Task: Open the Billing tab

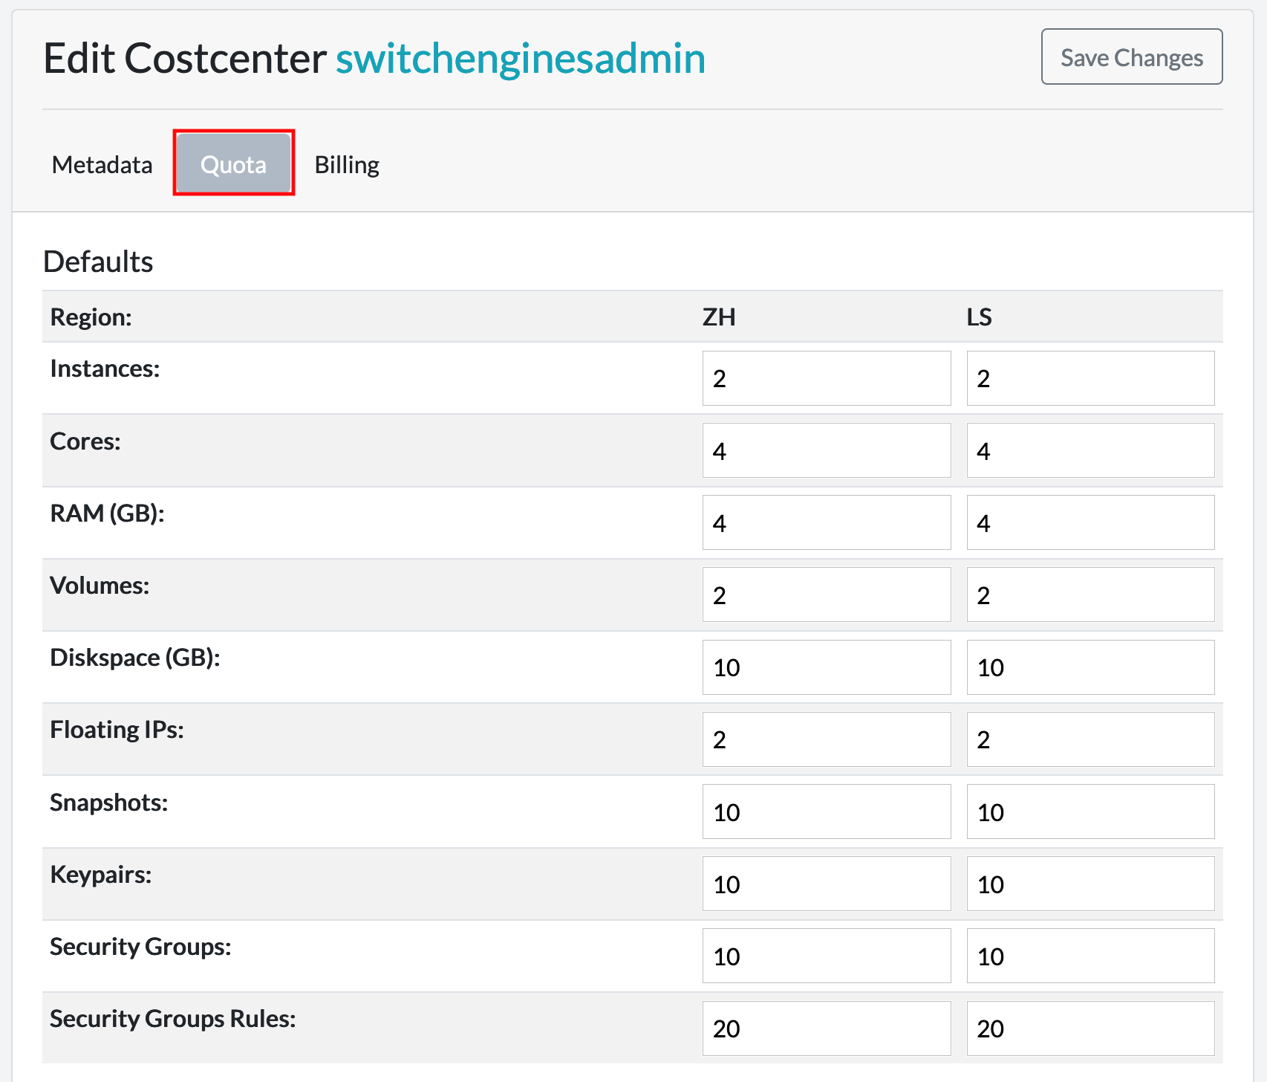Action: tap(347, 164)
